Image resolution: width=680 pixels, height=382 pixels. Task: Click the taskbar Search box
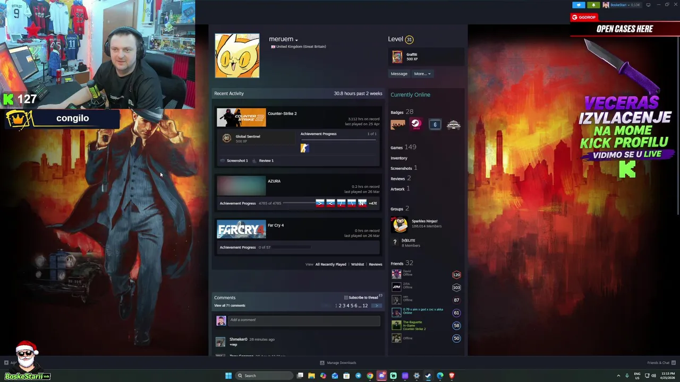264,376
